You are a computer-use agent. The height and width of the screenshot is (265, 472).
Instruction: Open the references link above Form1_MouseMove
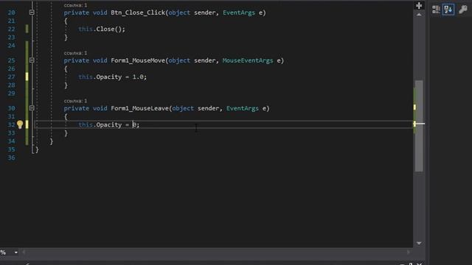coord(75,53)
